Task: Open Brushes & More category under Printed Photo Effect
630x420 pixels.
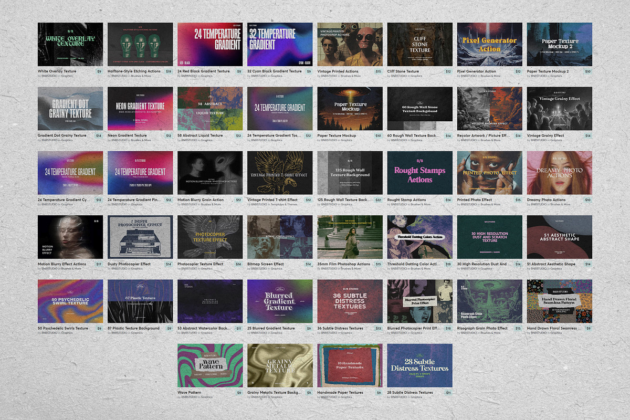Action: tap(491, 205)
